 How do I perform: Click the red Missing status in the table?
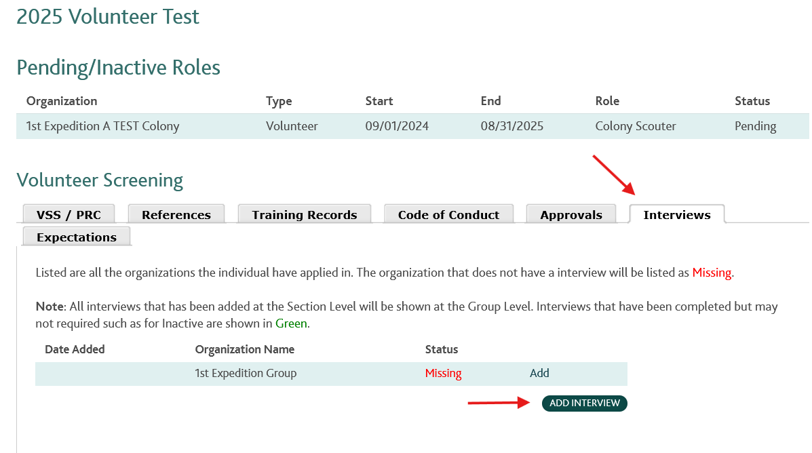click(x=443, y=373)
